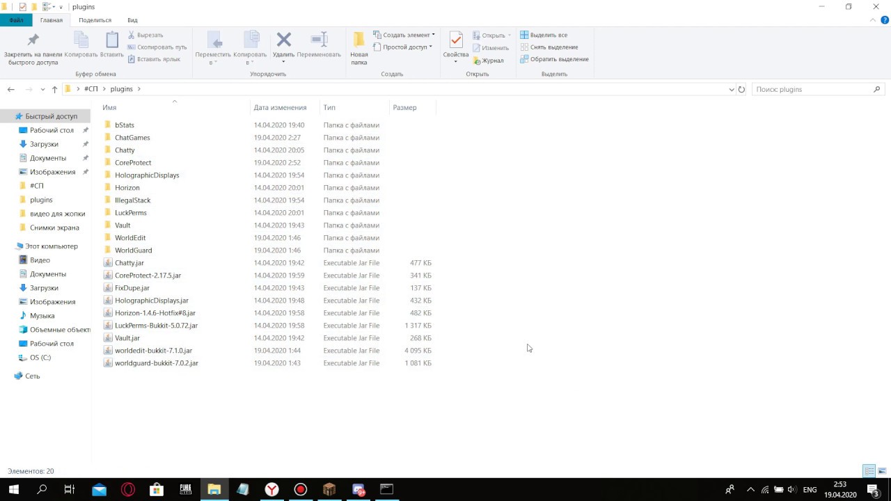Image resolution: width=891 pixels, height=501 pixels.
Task: Switch to the Поделиться tab
Action: (x=95, y=20)
